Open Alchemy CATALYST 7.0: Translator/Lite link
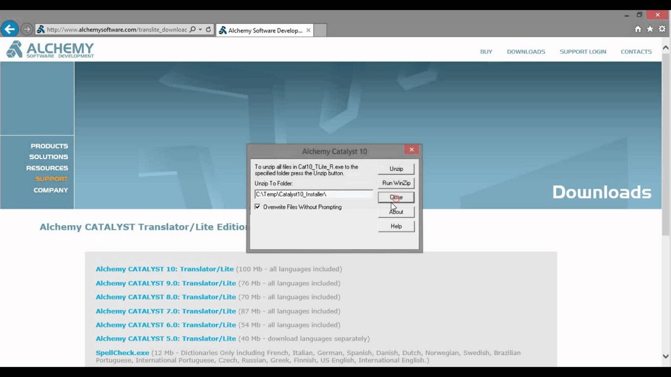 (x=166, y=311)
